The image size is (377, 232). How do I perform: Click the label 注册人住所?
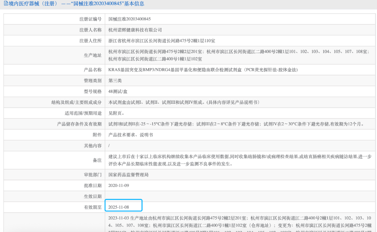[90, 41]
